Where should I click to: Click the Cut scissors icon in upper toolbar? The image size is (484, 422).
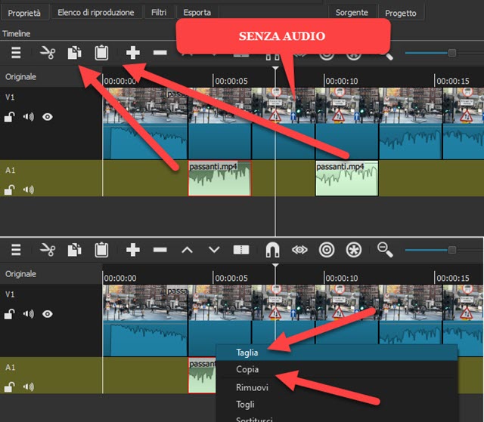[48, 53]
